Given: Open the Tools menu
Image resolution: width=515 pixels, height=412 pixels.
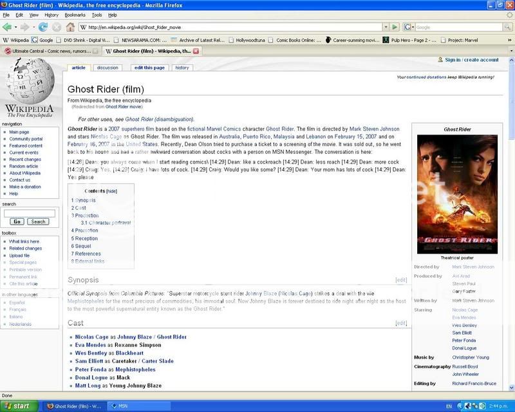Looking at the screenshot, I should coord(97,15).
